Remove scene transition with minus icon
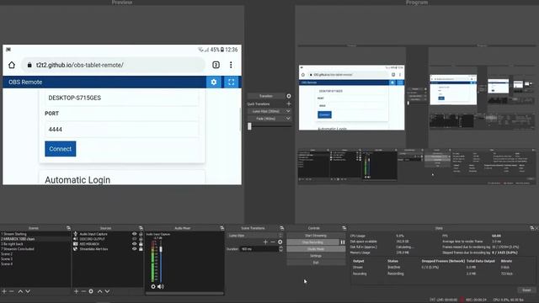Viewport: 539px width, 303px height. (273, 242)
